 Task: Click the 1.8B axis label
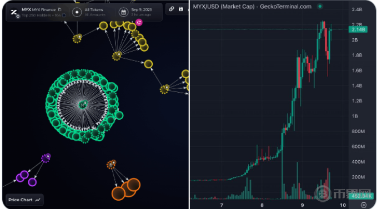click(x=357, y=55)
